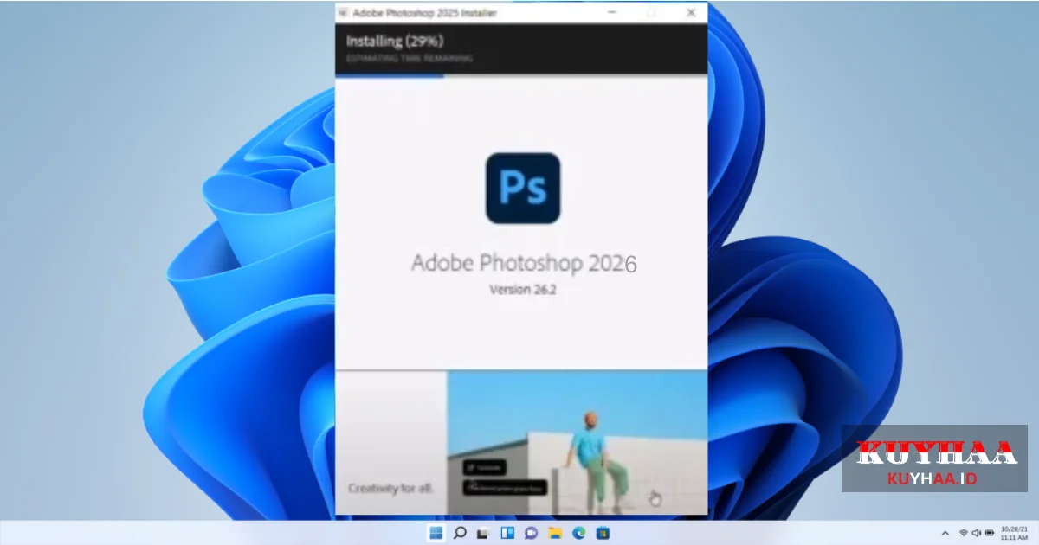Open Task View from the taskbar
Viewport: 1039px width, 545px height.
pos(482,533)
